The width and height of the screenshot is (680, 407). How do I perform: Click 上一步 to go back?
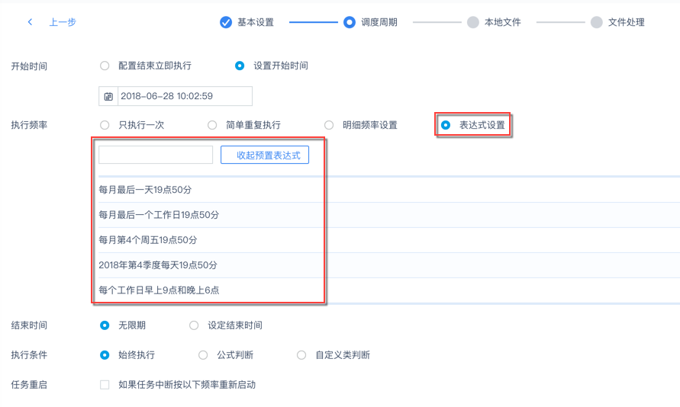63,22
